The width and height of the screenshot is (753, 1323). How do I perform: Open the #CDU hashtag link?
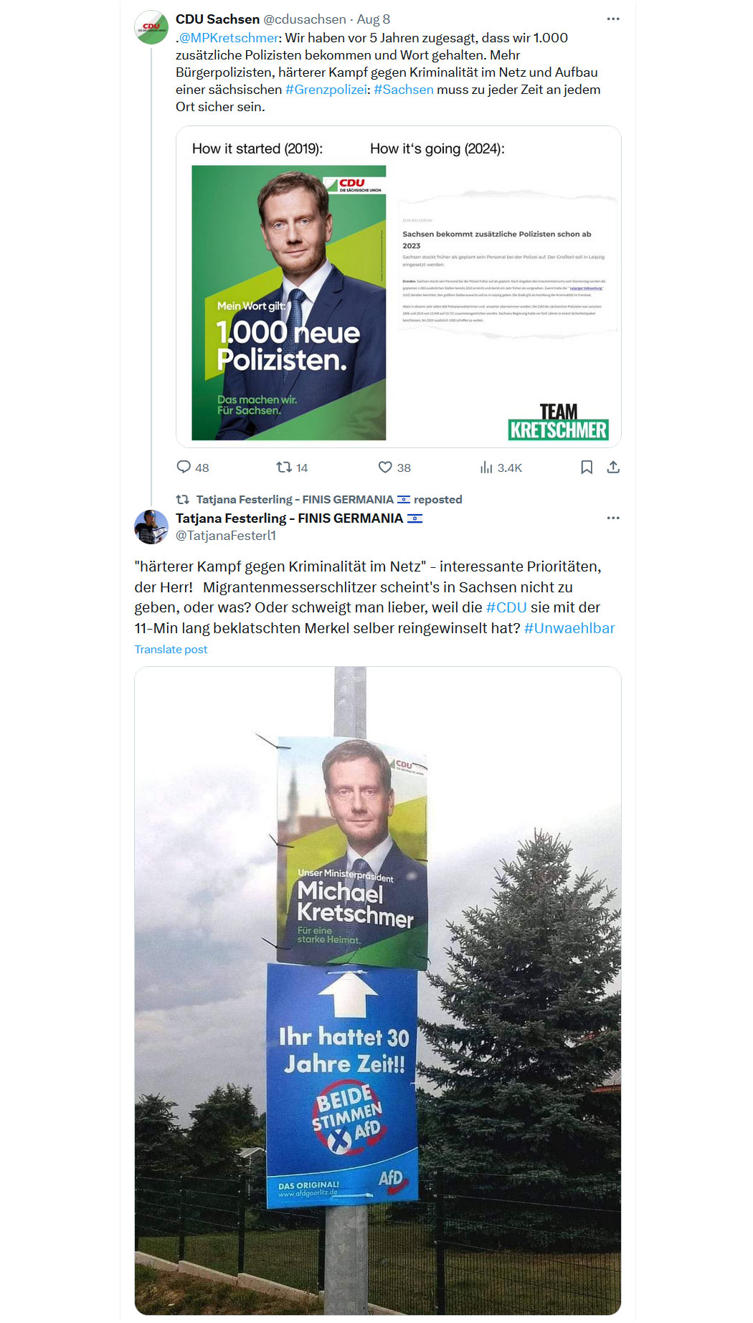click(506, 607)
